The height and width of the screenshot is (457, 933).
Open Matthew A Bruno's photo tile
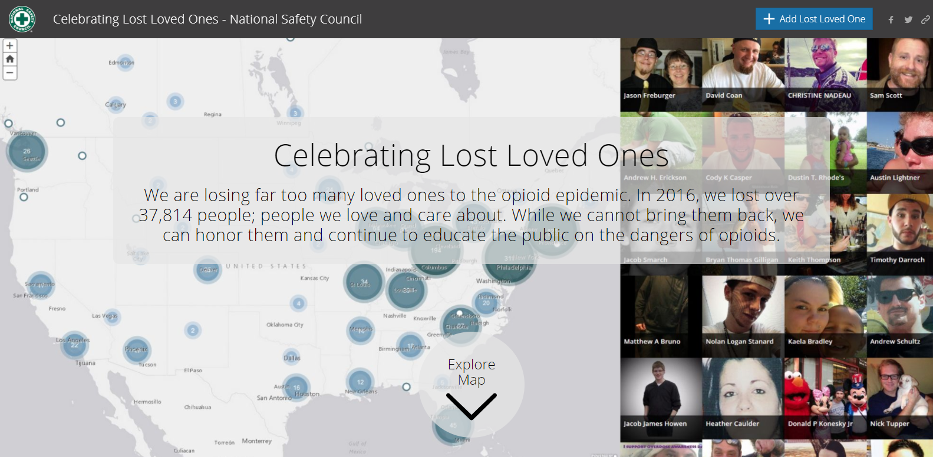click(661, 316)
